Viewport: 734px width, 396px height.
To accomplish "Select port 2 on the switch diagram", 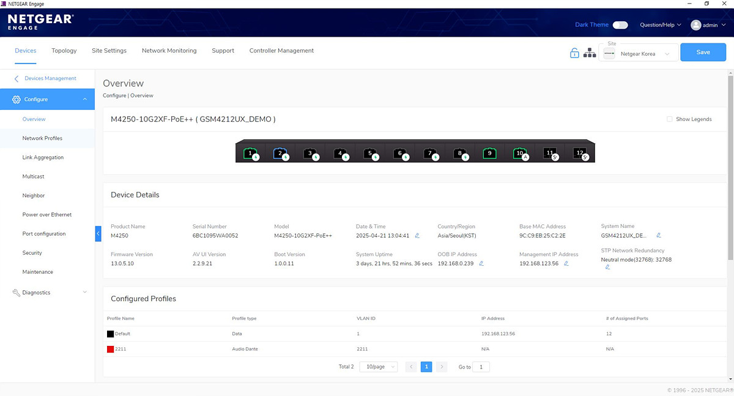I will pyautogui.click(x=280, y=153).
